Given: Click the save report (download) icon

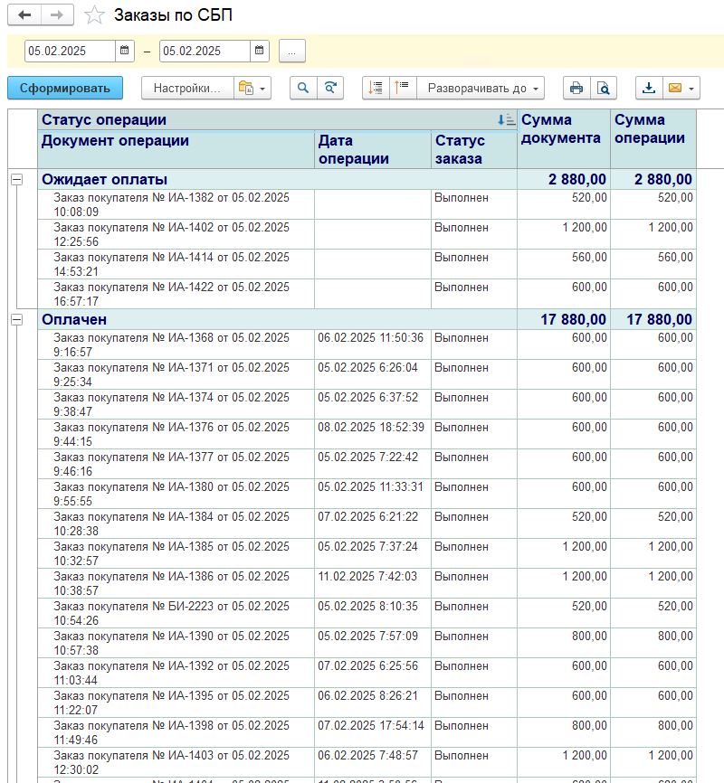Looking at the screenshot, I should (x=648, y=88).
